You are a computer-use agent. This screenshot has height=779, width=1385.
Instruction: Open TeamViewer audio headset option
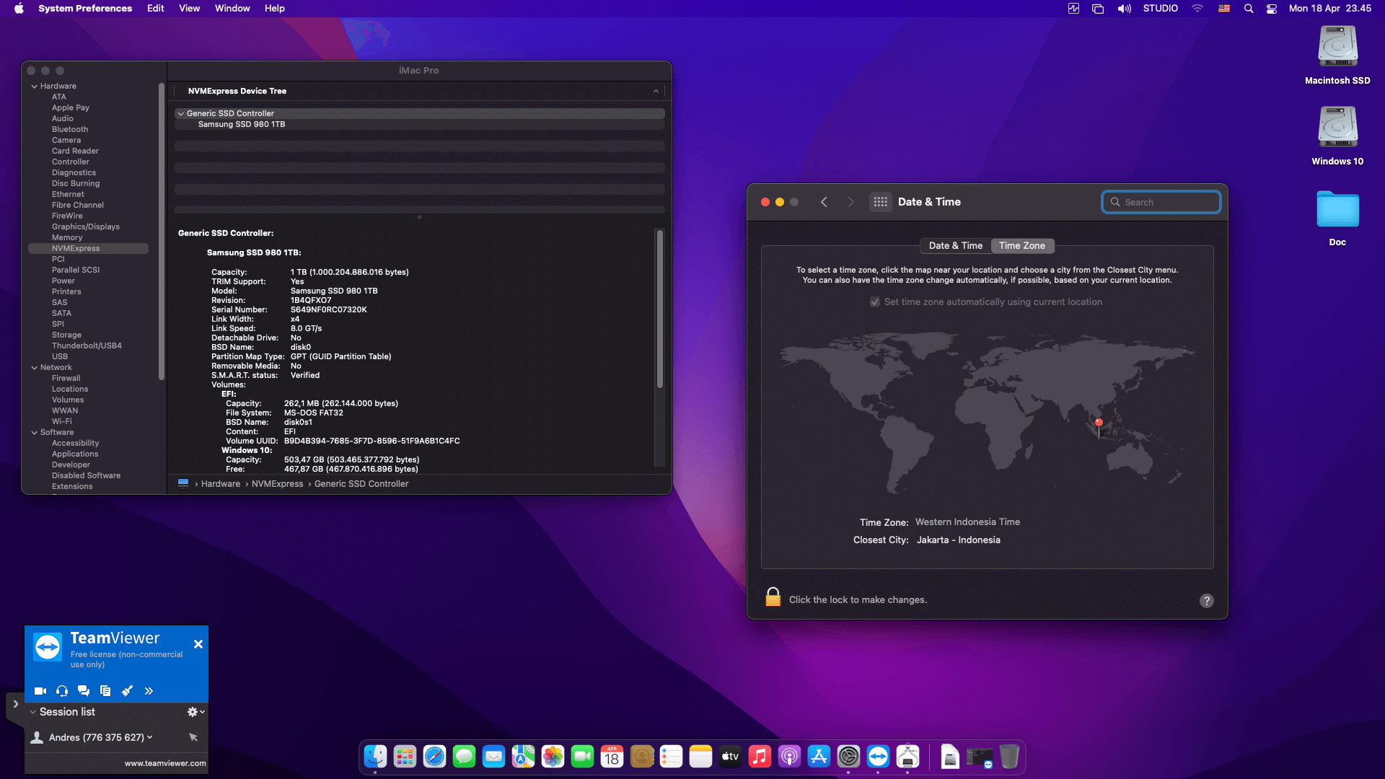62,691
